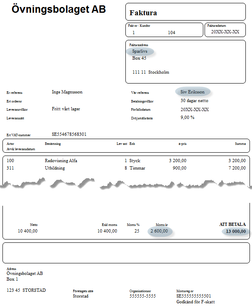Click row total 7 200,00

pyautogui.click(x=237, y=168)
